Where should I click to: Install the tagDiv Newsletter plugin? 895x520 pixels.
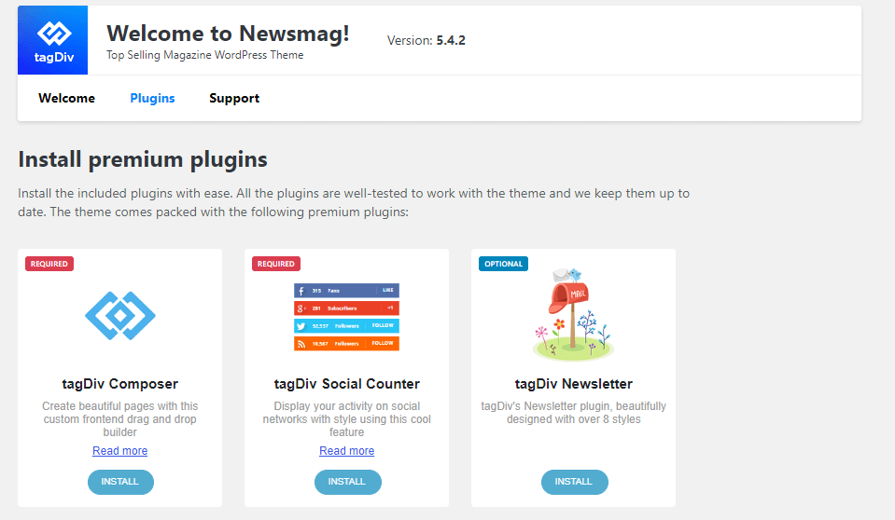(574, 482)
